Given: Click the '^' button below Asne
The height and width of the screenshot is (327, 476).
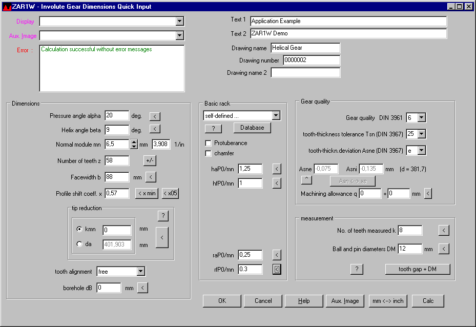Looking at the screenshot, I should point(306,180).
